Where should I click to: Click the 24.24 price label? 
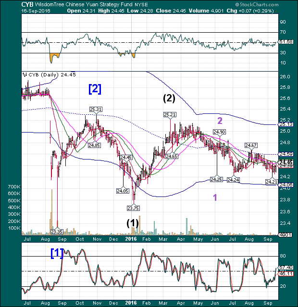click(233, 180)
